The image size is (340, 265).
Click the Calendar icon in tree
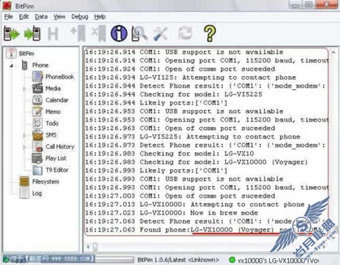37,100
